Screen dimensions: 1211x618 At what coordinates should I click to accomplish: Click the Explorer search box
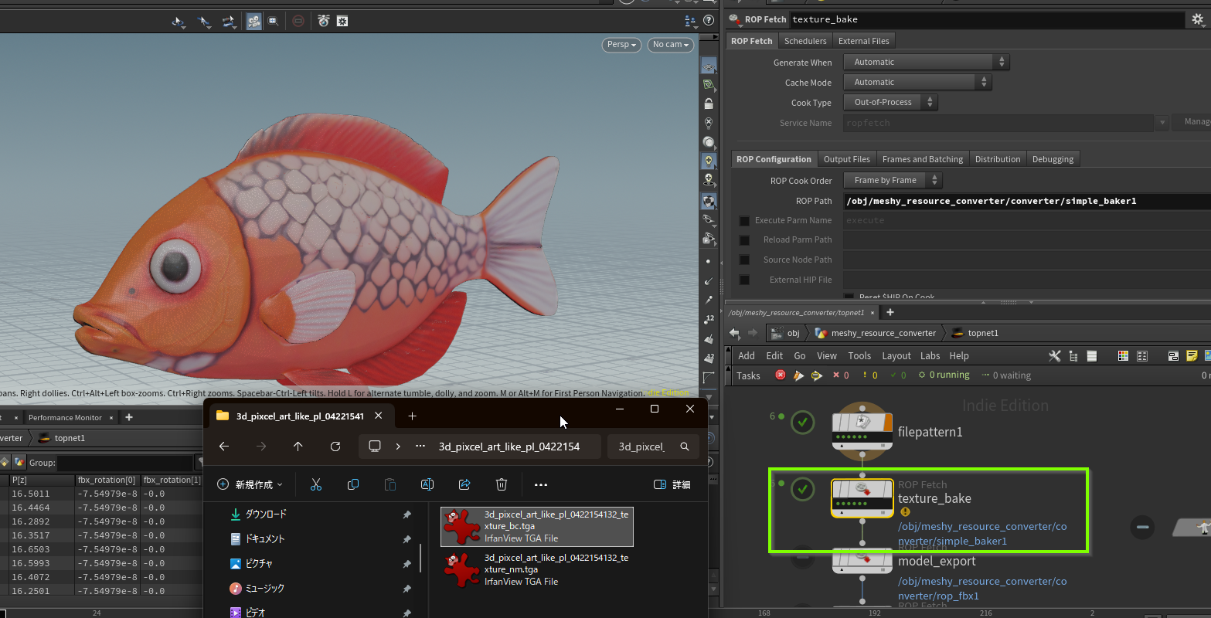tap(653, 447)
